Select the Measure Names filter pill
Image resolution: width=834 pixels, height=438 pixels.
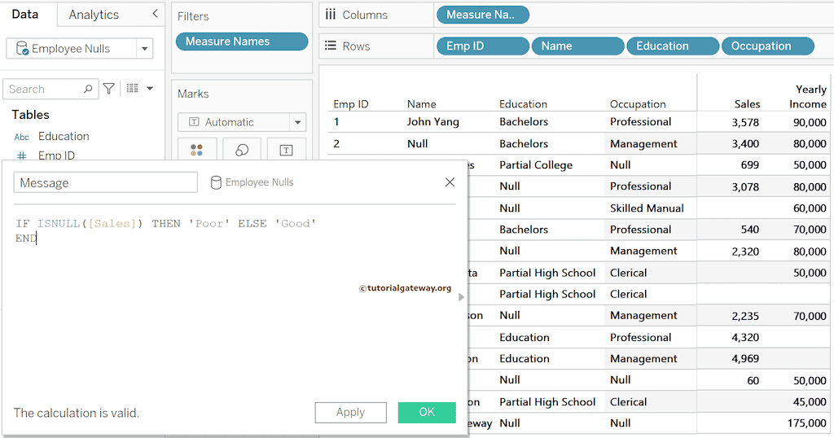(x=242, y=42)
